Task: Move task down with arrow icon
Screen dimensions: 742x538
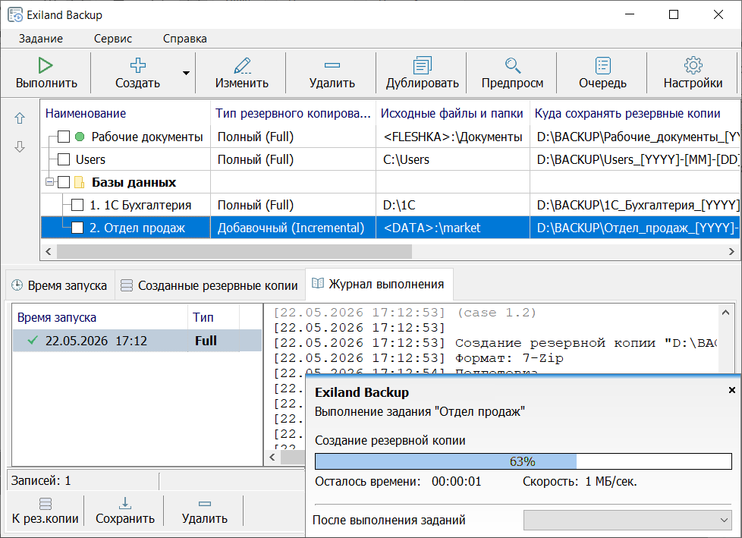Action: click(x=20, y=146)
